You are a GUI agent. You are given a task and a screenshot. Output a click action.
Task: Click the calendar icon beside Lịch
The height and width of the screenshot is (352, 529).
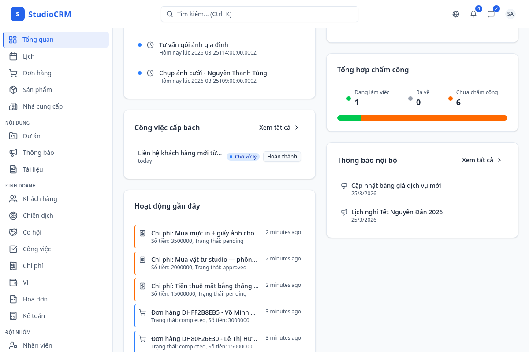click(13, 56)
